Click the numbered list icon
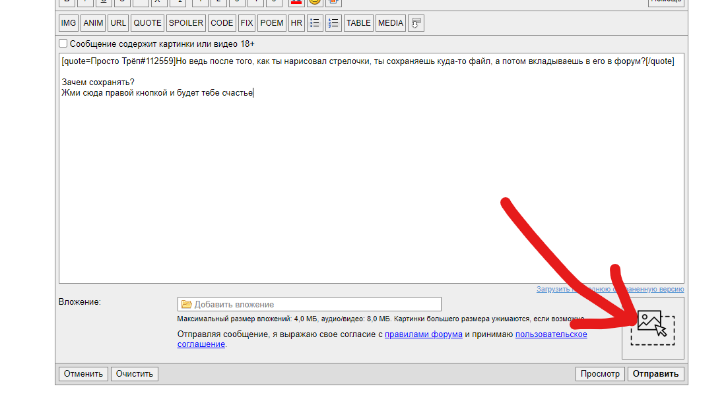The width and height of the screenshot is (726, 407). coord(333,22)
